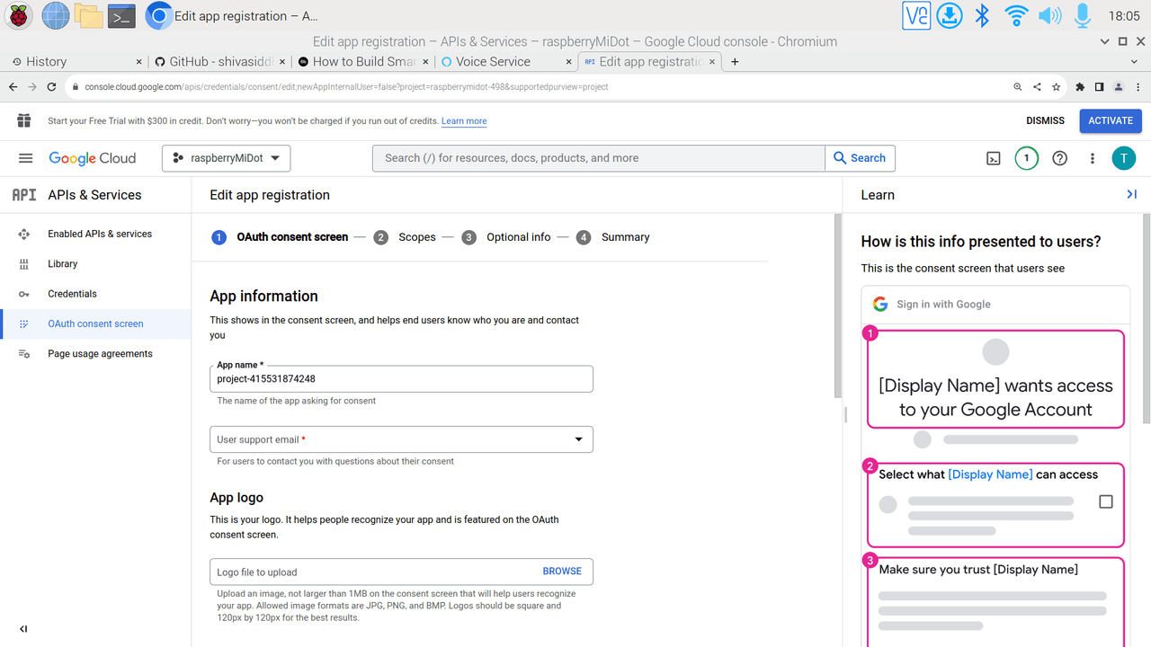1151x647 pixels.
Task: Open the VNC Server tray icon
Action: coord(916,15)
